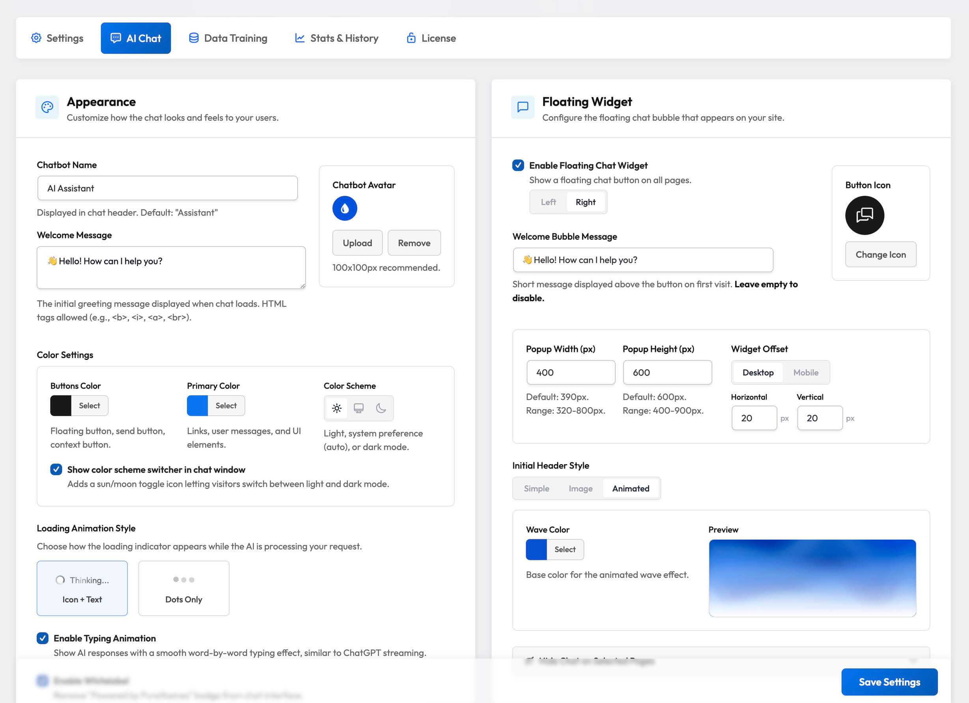The height and width of the screenshot is (703, 969).
Task: Click the Settings gear icon
Action: (x=36, y=38)
